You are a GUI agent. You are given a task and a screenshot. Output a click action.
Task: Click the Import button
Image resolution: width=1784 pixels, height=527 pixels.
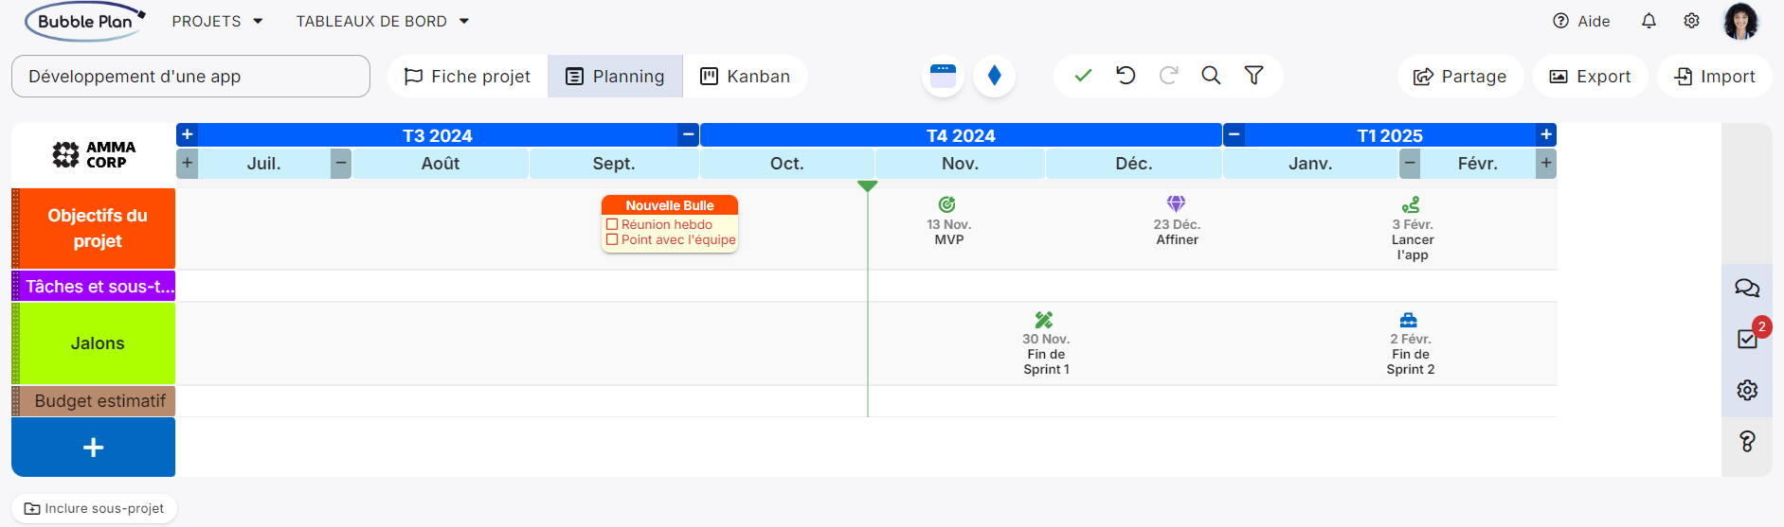click(1715, 76)
